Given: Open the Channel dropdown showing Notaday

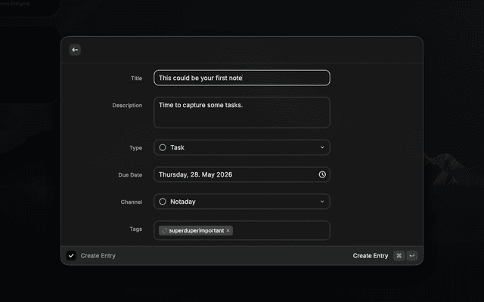Looking at the screenshot, I should coord(242,202).
